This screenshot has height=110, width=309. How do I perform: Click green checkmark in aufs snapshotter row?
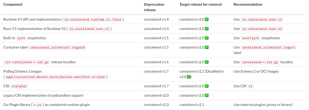pos(207,38)
